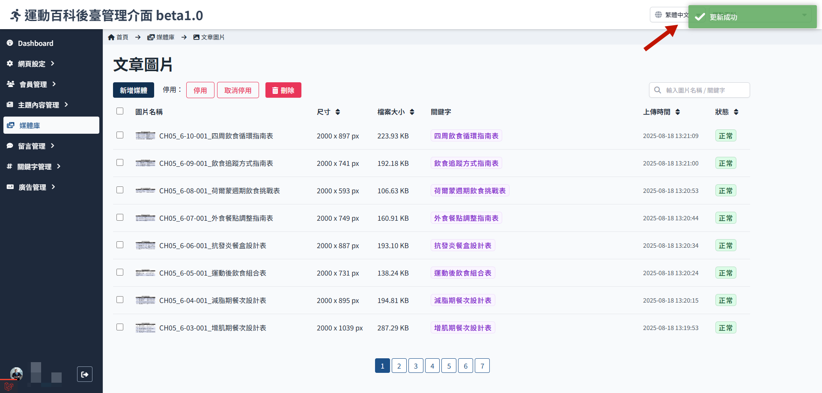822x393 pixels.
Task: Click the search magnifier icon
Action: 658,90
